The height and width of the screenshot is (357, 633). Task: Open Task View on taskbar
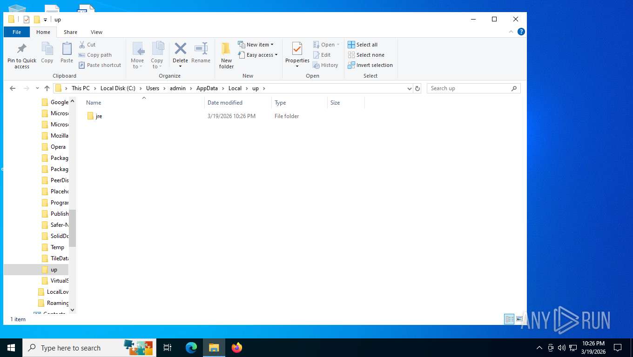[x=168, y=348]
